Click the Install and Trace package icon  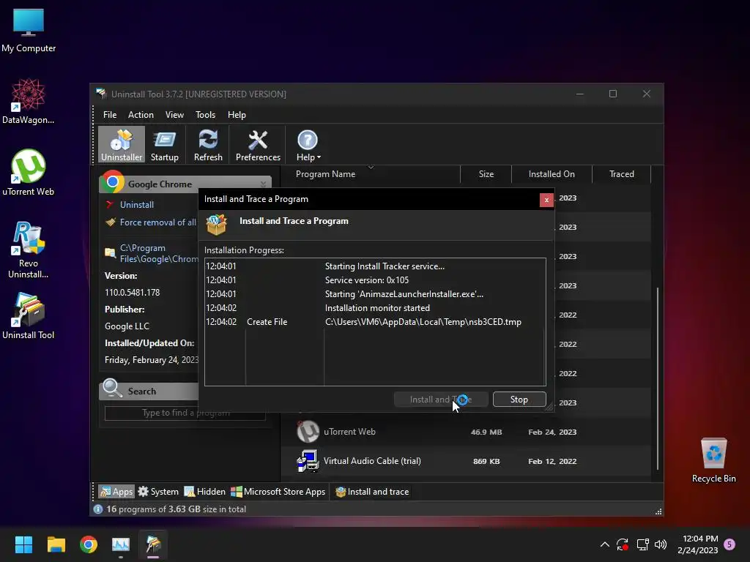click(x=216, y=225)
